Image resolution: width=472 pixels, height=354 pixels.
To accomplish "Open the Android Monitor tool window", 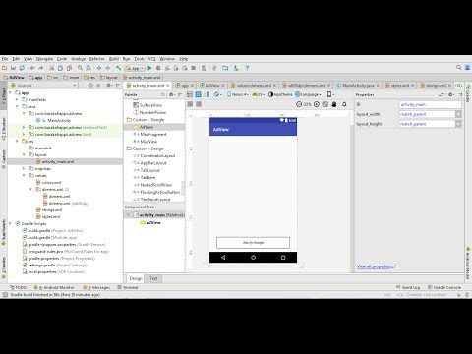I will pyautogui.click(x=54, y=287).
